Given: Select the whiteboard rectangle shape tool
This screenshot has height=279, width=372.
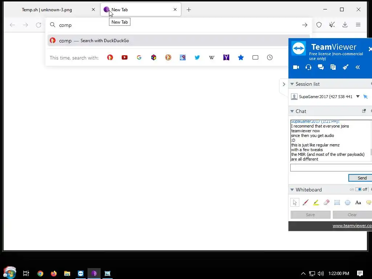Looking at the screenshot, I should (337, 202).
